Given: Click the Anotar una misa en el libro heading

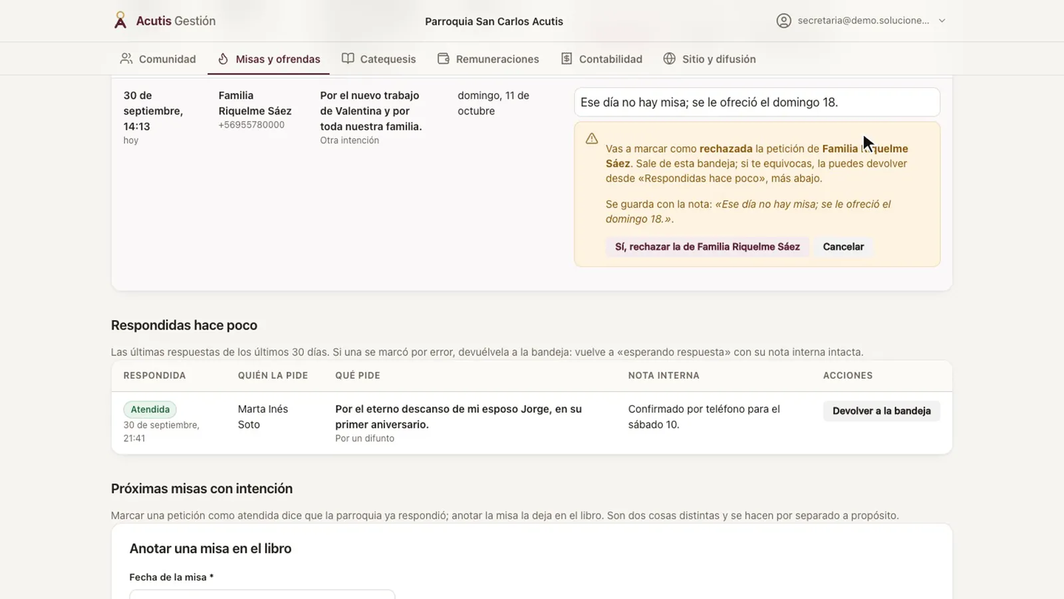Looking at the screenshot, I should 210,548.
